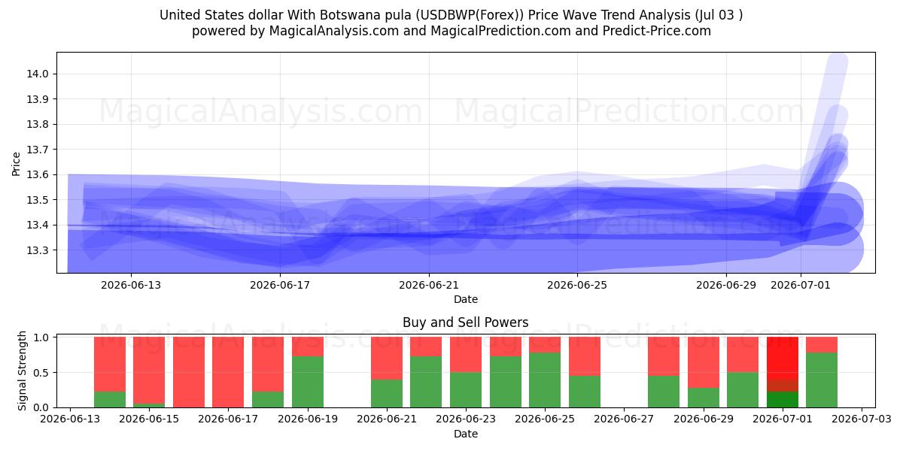The height and width of the screenshot is (451, 903).
Task: Click the tall green bar at 2026-06-19
Action: [x=308, y=382]
